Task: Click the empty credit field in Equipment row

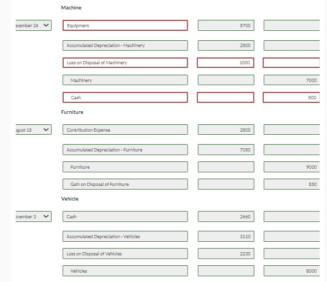Action: [x=291, y=26]
